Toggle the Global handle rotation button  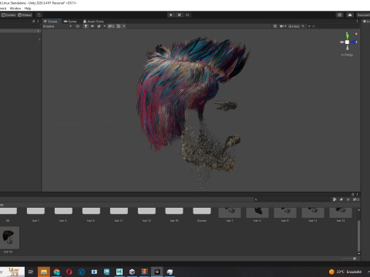(25, 15)
